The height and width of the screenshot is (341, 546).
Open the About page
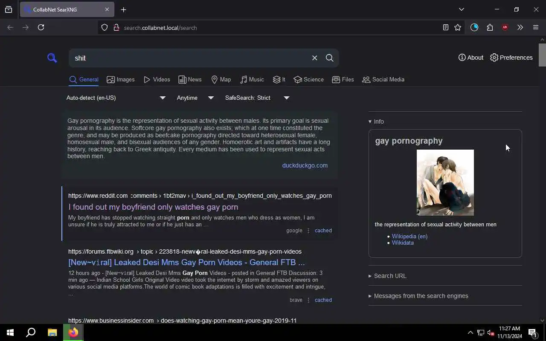tap(471, 58)
